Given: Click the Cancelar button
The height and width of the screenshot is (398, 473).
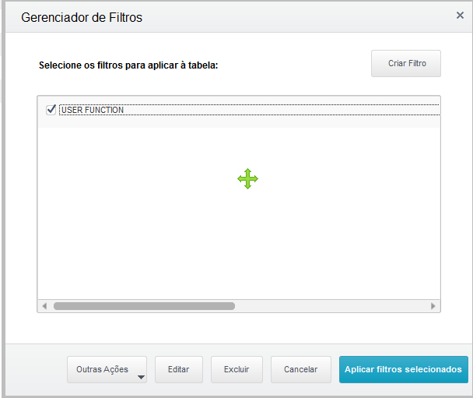Looking at the screenshot, I should pyautogui.click(x=301, y=369).
